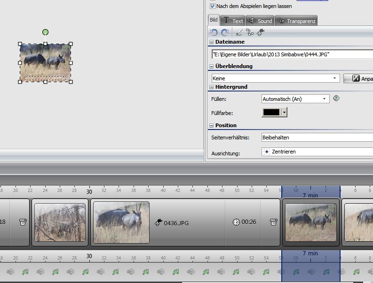Open the Überblendung dropdown showing Keine
The width and height of the screenshot is (373, 283).
pyautogui.click(x=275, y=78)
